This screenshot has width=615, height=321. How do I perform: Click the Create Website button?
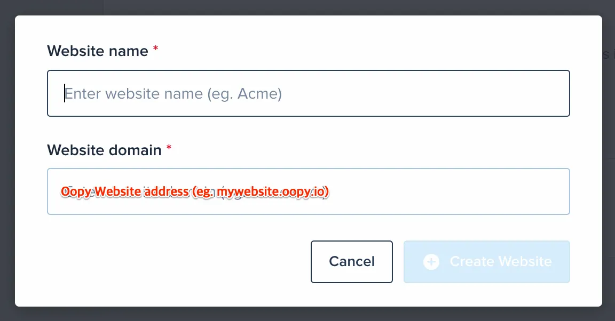(x=486, y=262)
